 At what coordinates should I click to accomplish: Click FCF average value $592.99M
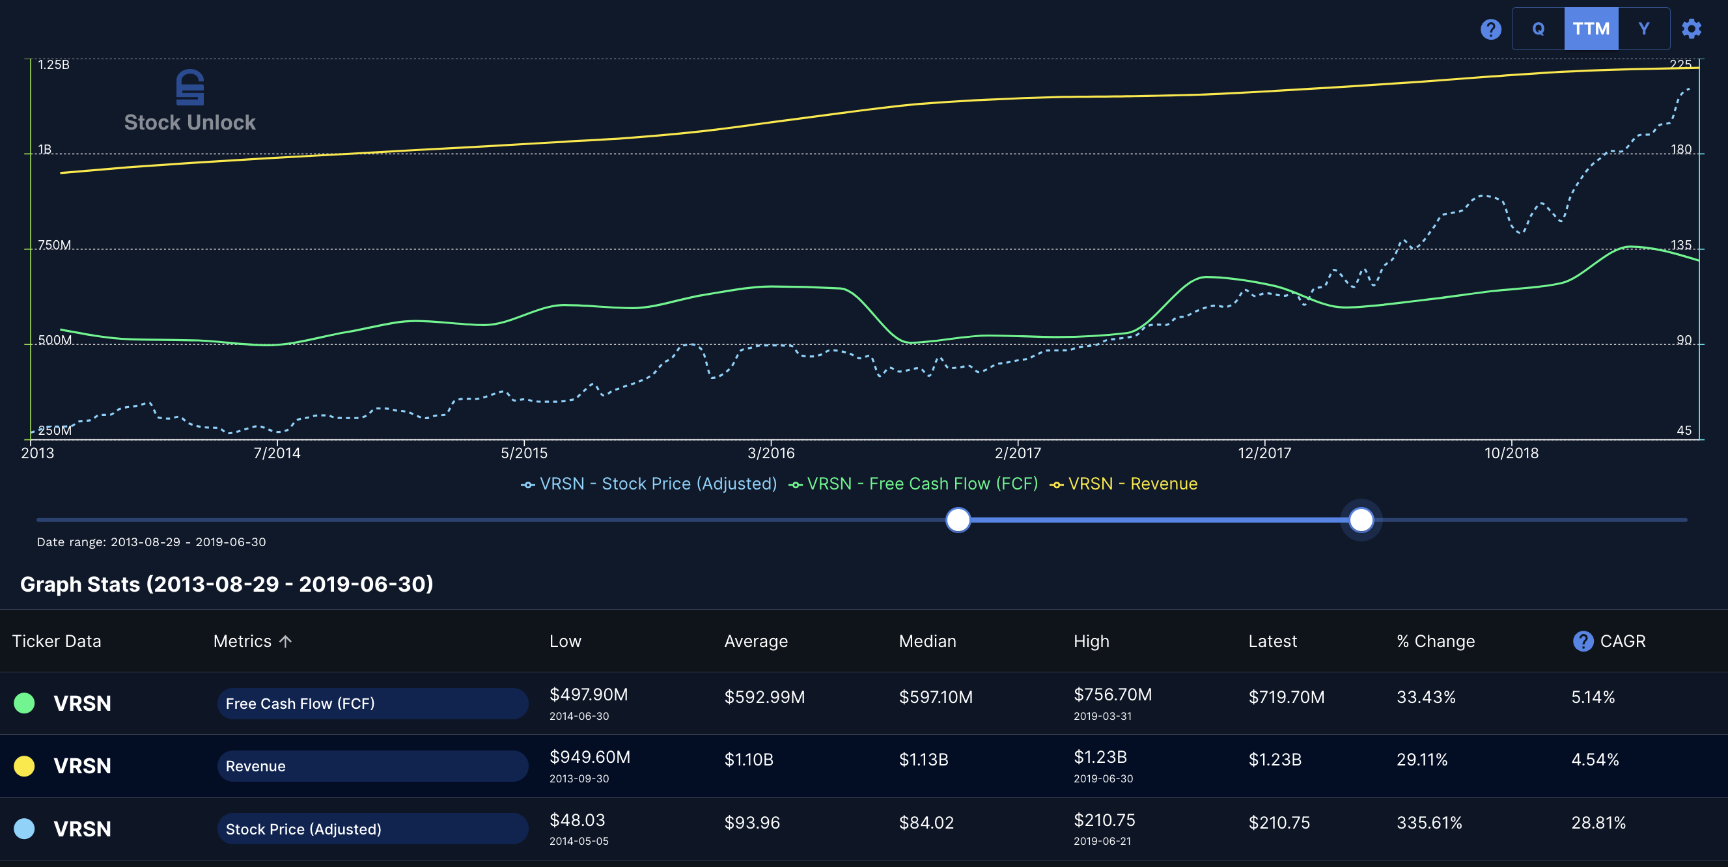(x=765, y=696)
